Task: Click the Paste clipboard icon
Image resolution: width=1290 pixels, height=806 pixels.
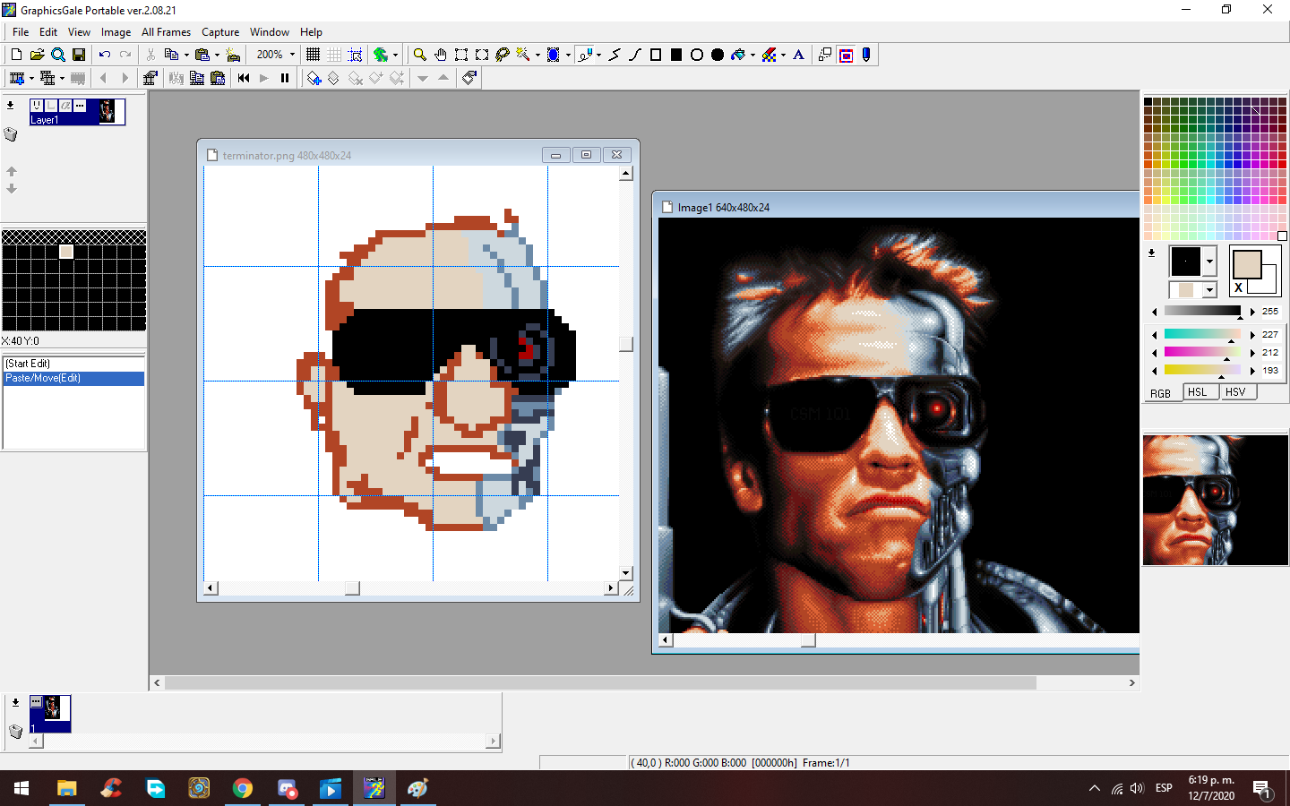Action: pyautogui.click(x=202, y=55)
